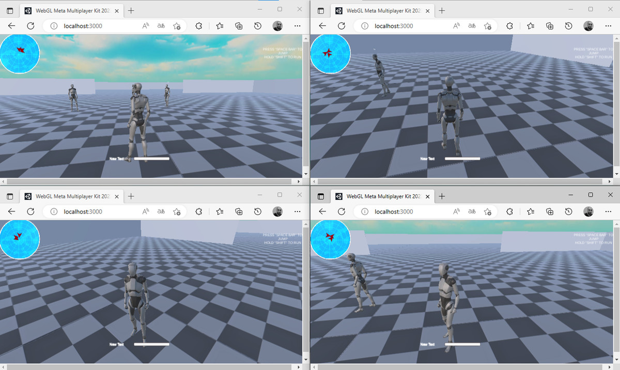Open the history clock icon in the bottom-right window
The height and width of the screenshot is (370, 620).
click(x=569, y=211)
